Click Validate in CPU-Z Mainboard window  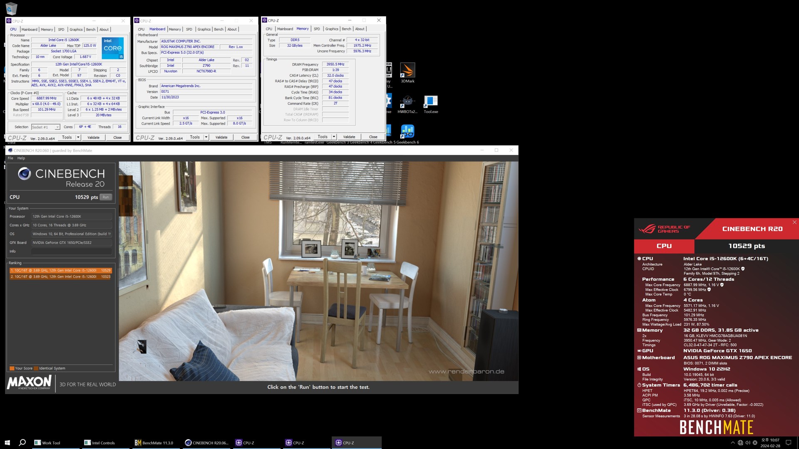[221, 137]
